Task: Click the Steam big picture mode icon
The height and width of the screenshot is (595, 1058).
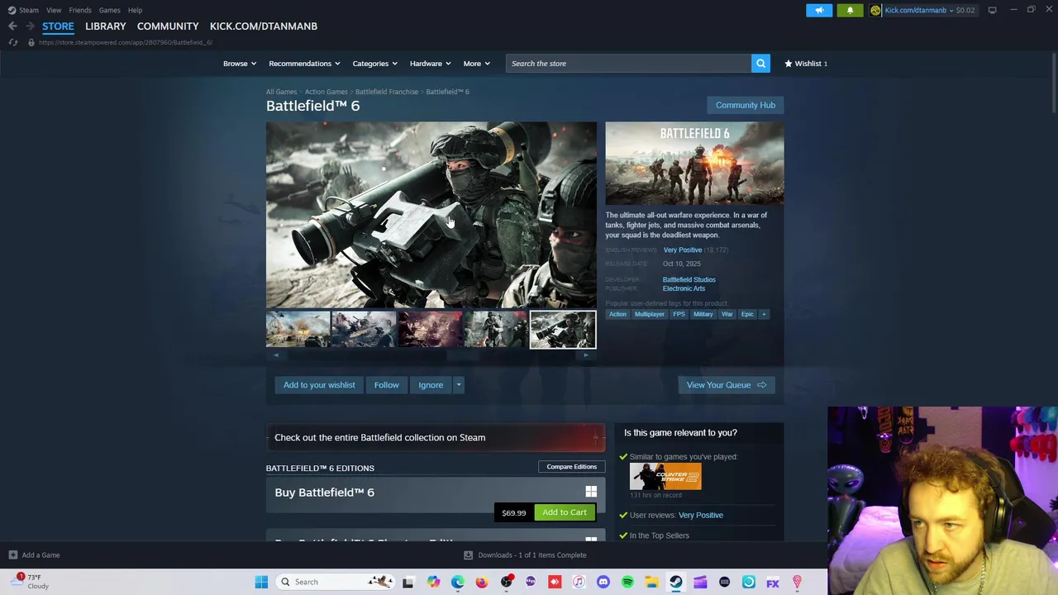Action: 992,10
